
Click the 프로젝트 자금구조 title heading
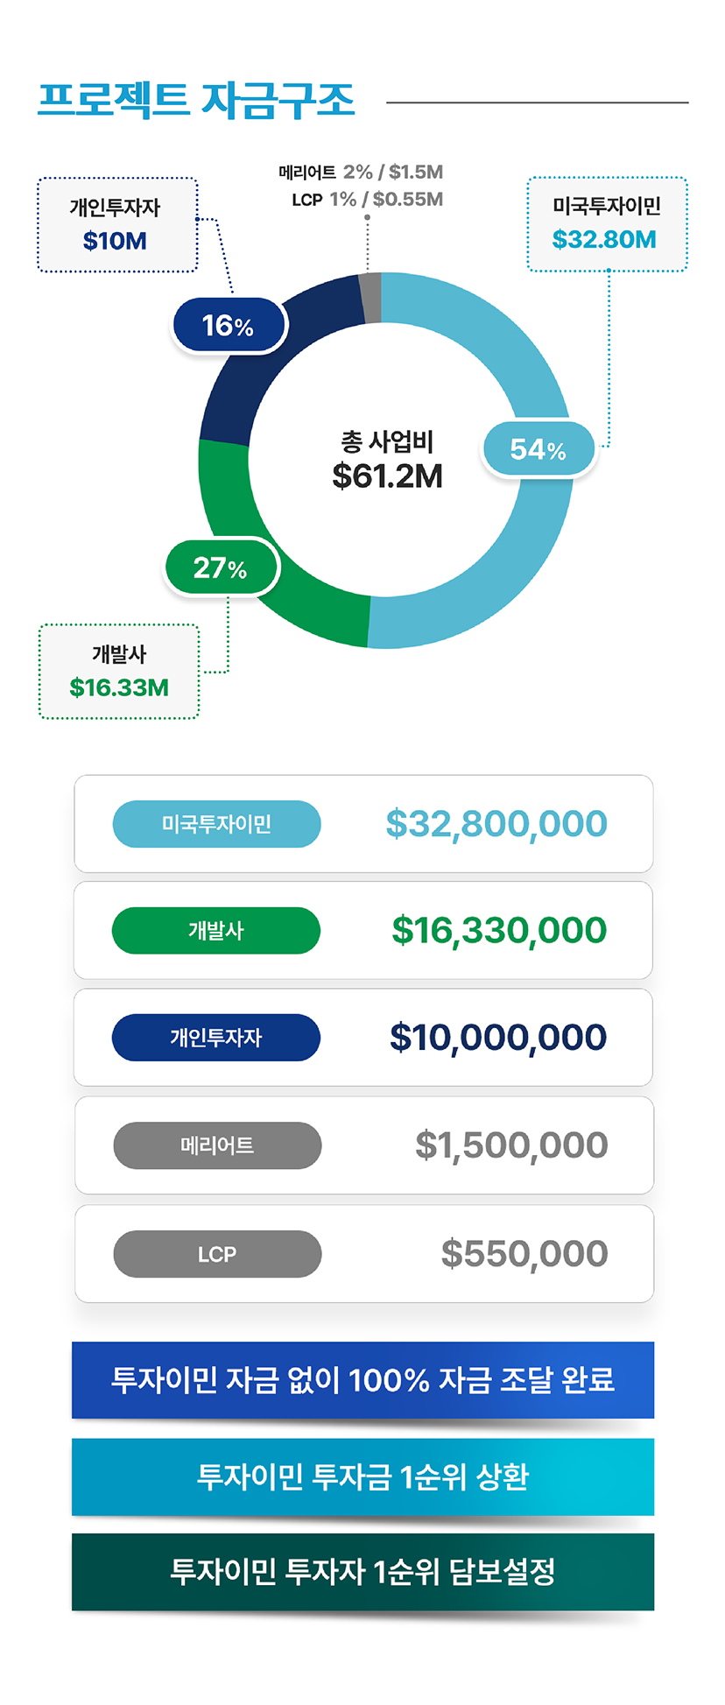[196, 101]
